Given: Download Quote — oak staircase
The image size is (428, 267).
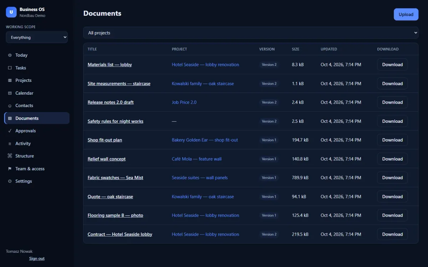Looking at the screenshot, I should pyautogui.click(x=392, y=197).
